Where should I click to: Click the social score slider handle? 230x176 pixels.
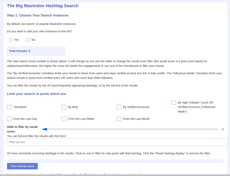click(46, 129)
